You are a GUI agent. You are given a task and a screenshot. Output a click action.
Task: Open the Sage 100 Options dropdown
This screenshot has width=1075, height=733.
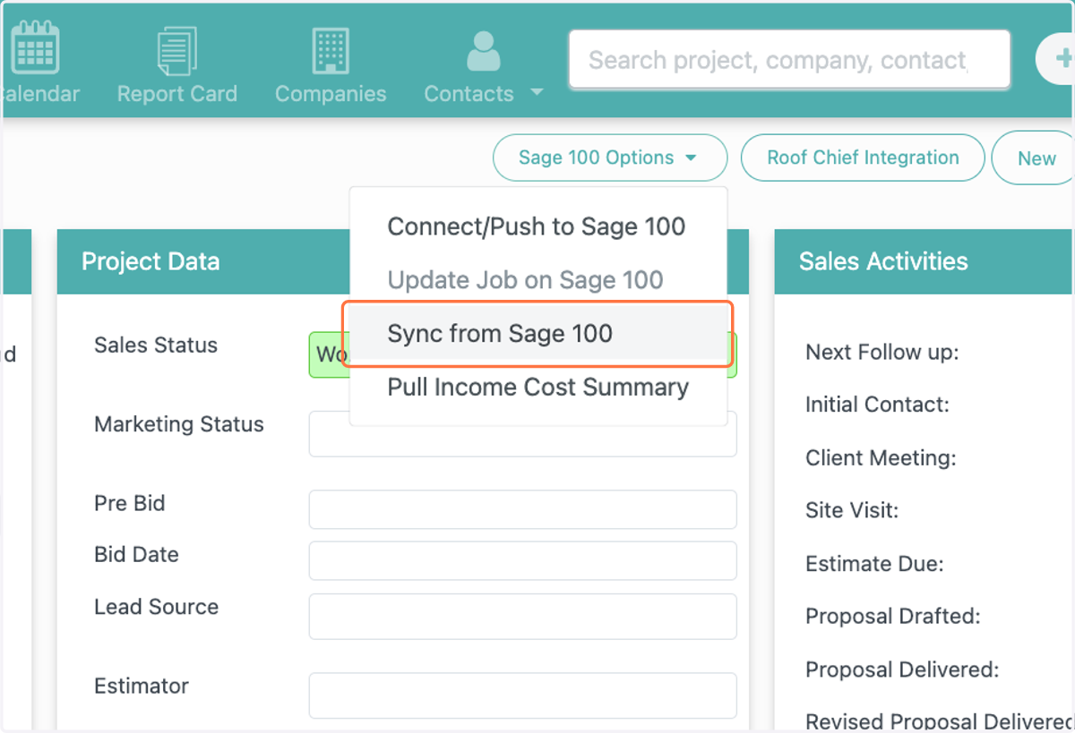click(609, 158)
